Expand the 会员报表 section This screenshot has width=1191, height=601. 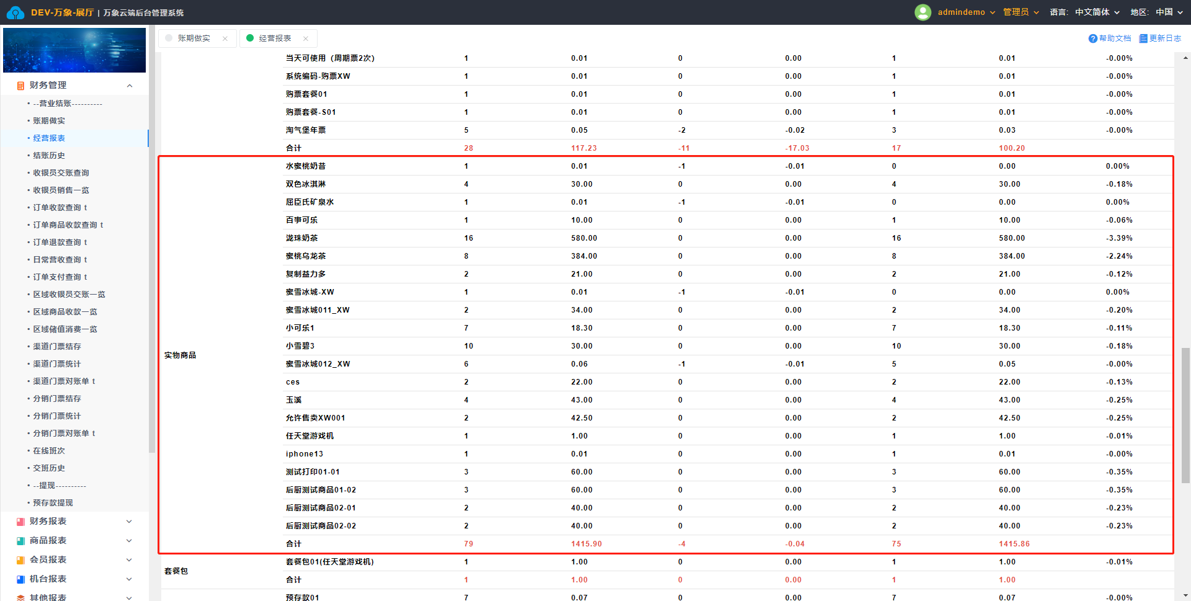[x=129, y=560]
